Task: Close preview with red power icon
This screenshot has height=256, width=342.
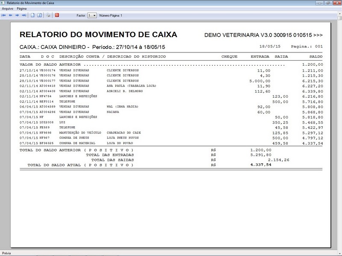Action: (x=57, y=15)
